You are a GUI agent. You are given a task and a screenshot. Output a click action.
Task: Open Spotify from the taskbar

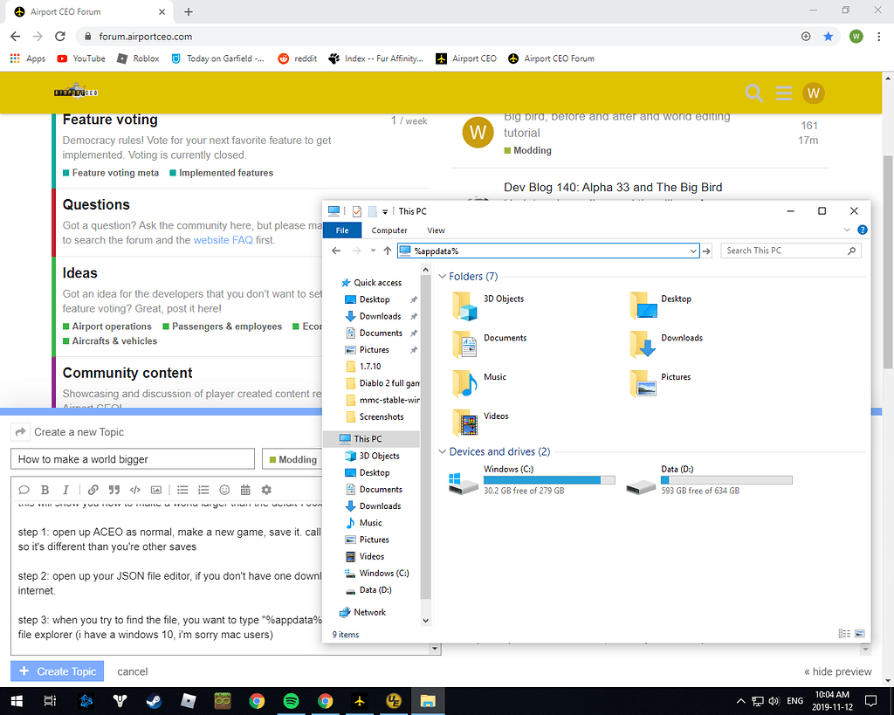[291, 700]
